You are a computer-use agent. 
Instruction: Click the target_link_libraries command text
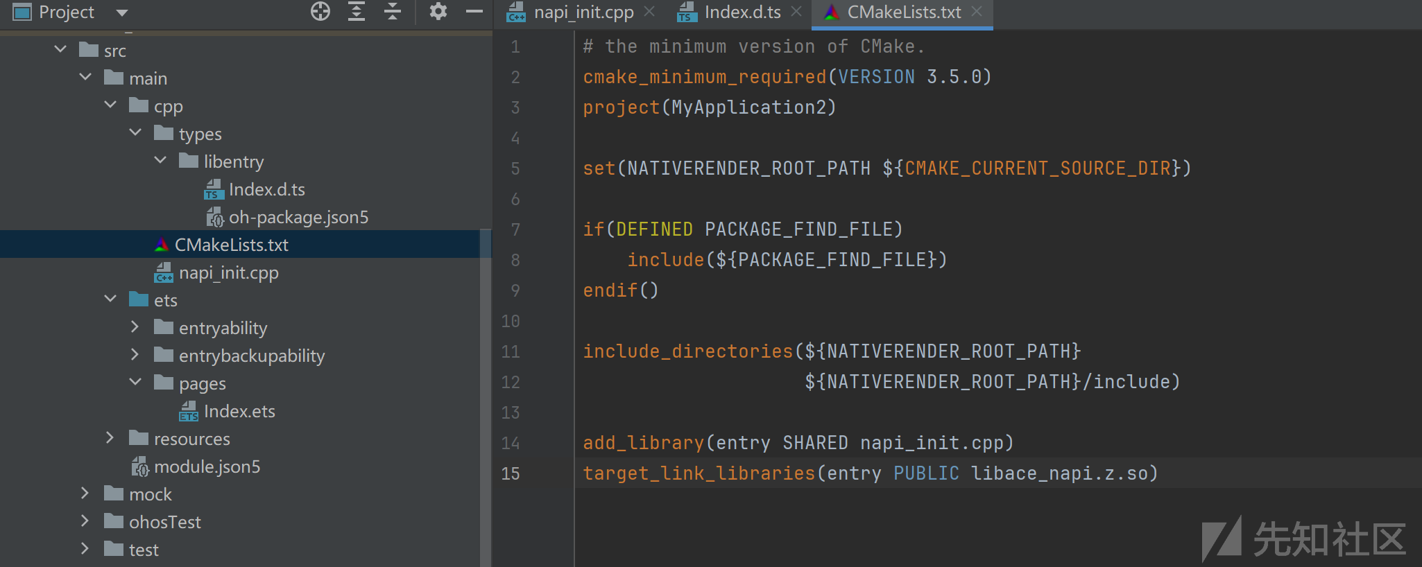pos(699,473)
